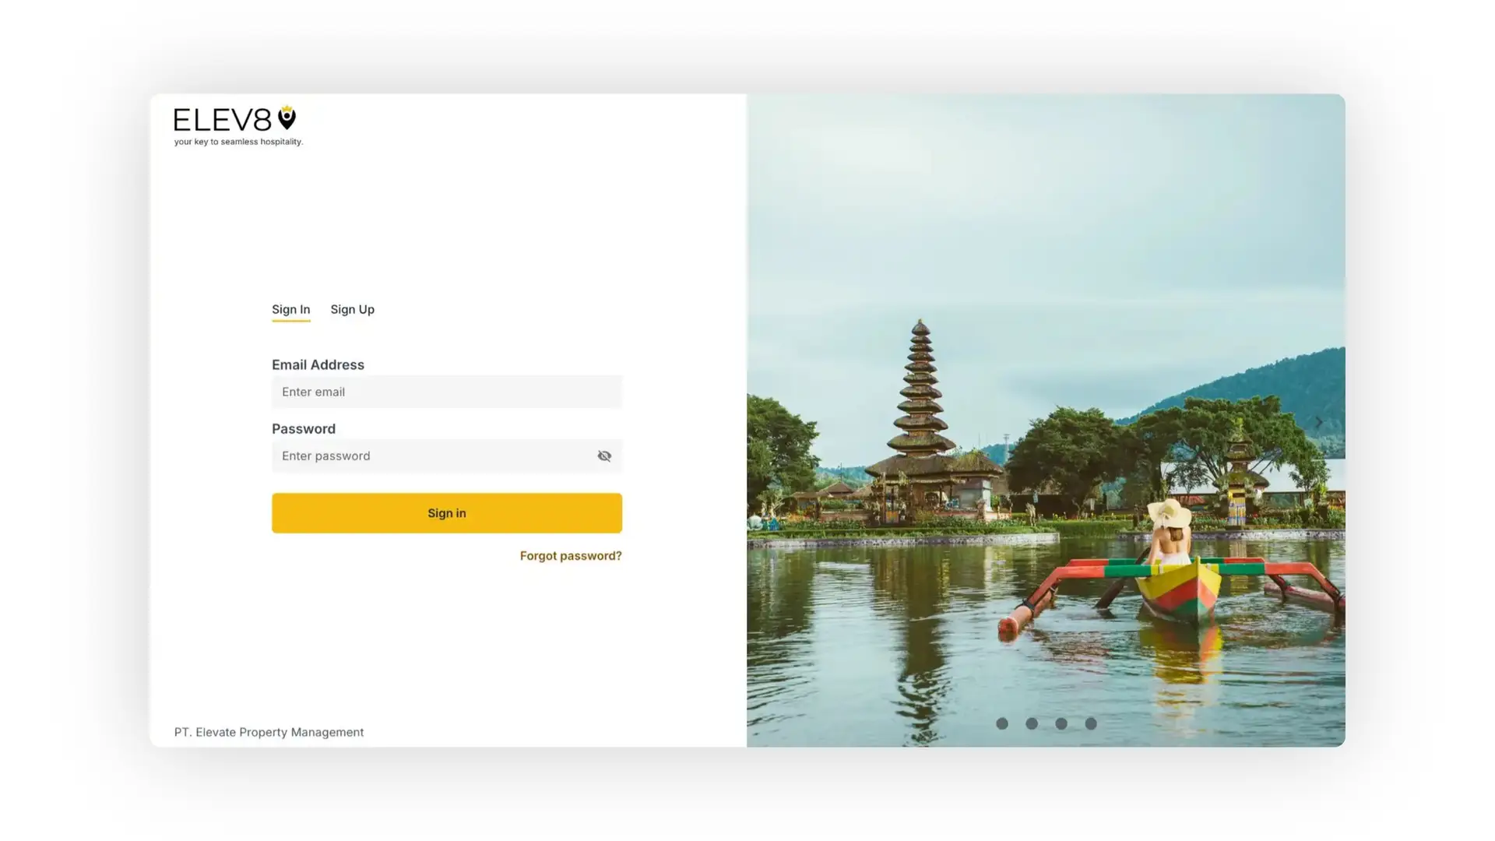This screenshot has height=841, width=1495.
Task: Click the carousel pagination indicator row
Action: click(x=1046, y=723)
